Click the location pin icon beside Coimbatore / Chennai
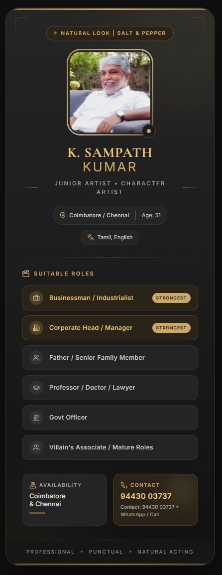Image resolution: width=222 pixels, height=575 pixels. [x=63, y=215]
